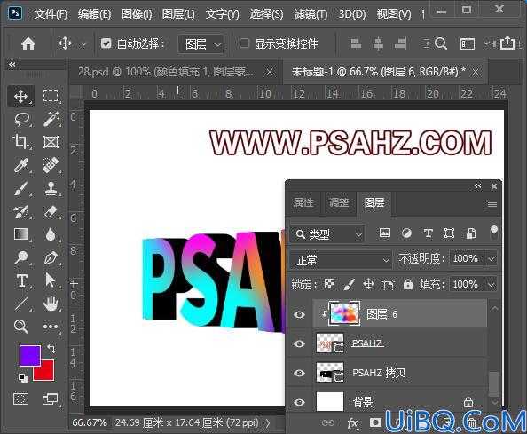Select the Line tool
The height and width of the screenshot is (434, 527).
[x=21, y=304]
